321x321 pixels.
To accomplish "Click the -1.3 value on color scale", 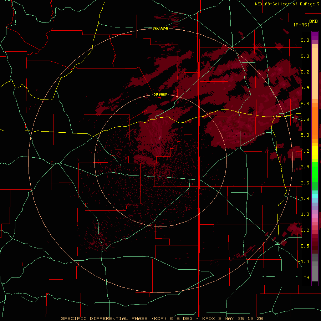I will (x=304, y=262).
